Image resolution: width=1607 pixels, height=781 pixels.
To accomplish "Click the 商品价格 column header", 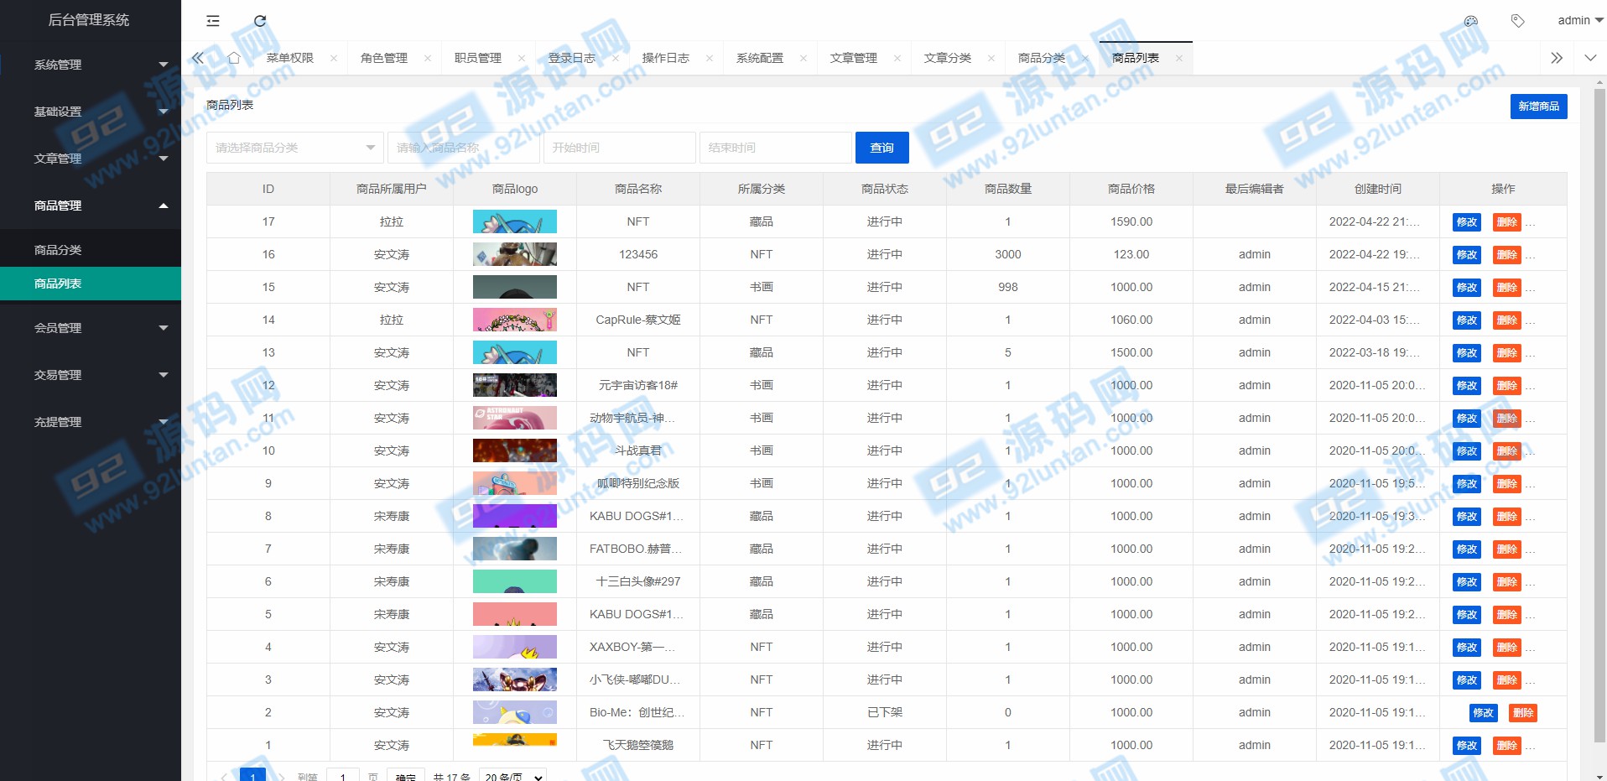I will pos(1131,189).
